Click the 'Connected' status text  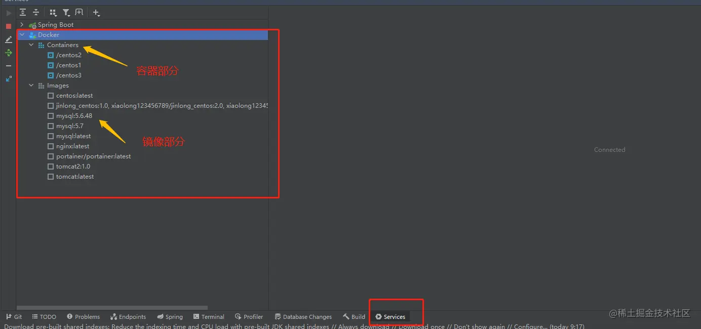coord(609,150)
